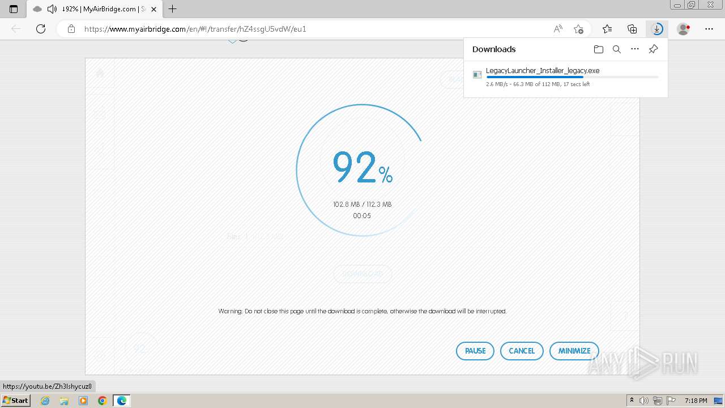725x408 pixels.
Task: Mute the MyAirBridge tab audio icon
Action: click(52, 9)
